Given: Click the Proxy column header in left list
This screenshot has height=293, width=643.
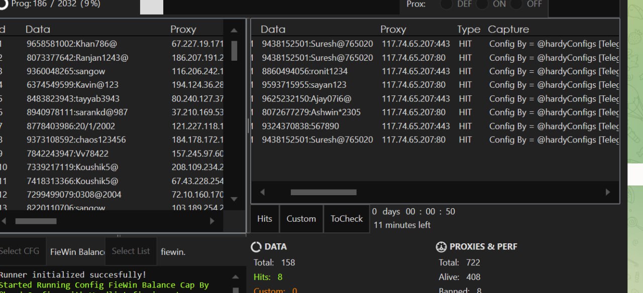Looking at the screenshot, I should point(183,30).
